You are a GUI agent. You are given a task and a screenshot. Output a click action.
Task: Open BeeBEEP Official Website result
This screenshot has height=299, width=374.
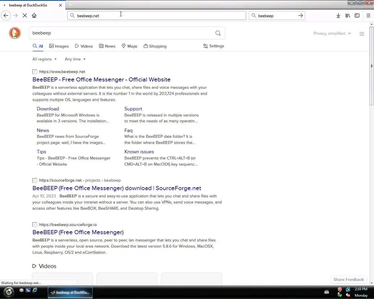coord(101,79)
